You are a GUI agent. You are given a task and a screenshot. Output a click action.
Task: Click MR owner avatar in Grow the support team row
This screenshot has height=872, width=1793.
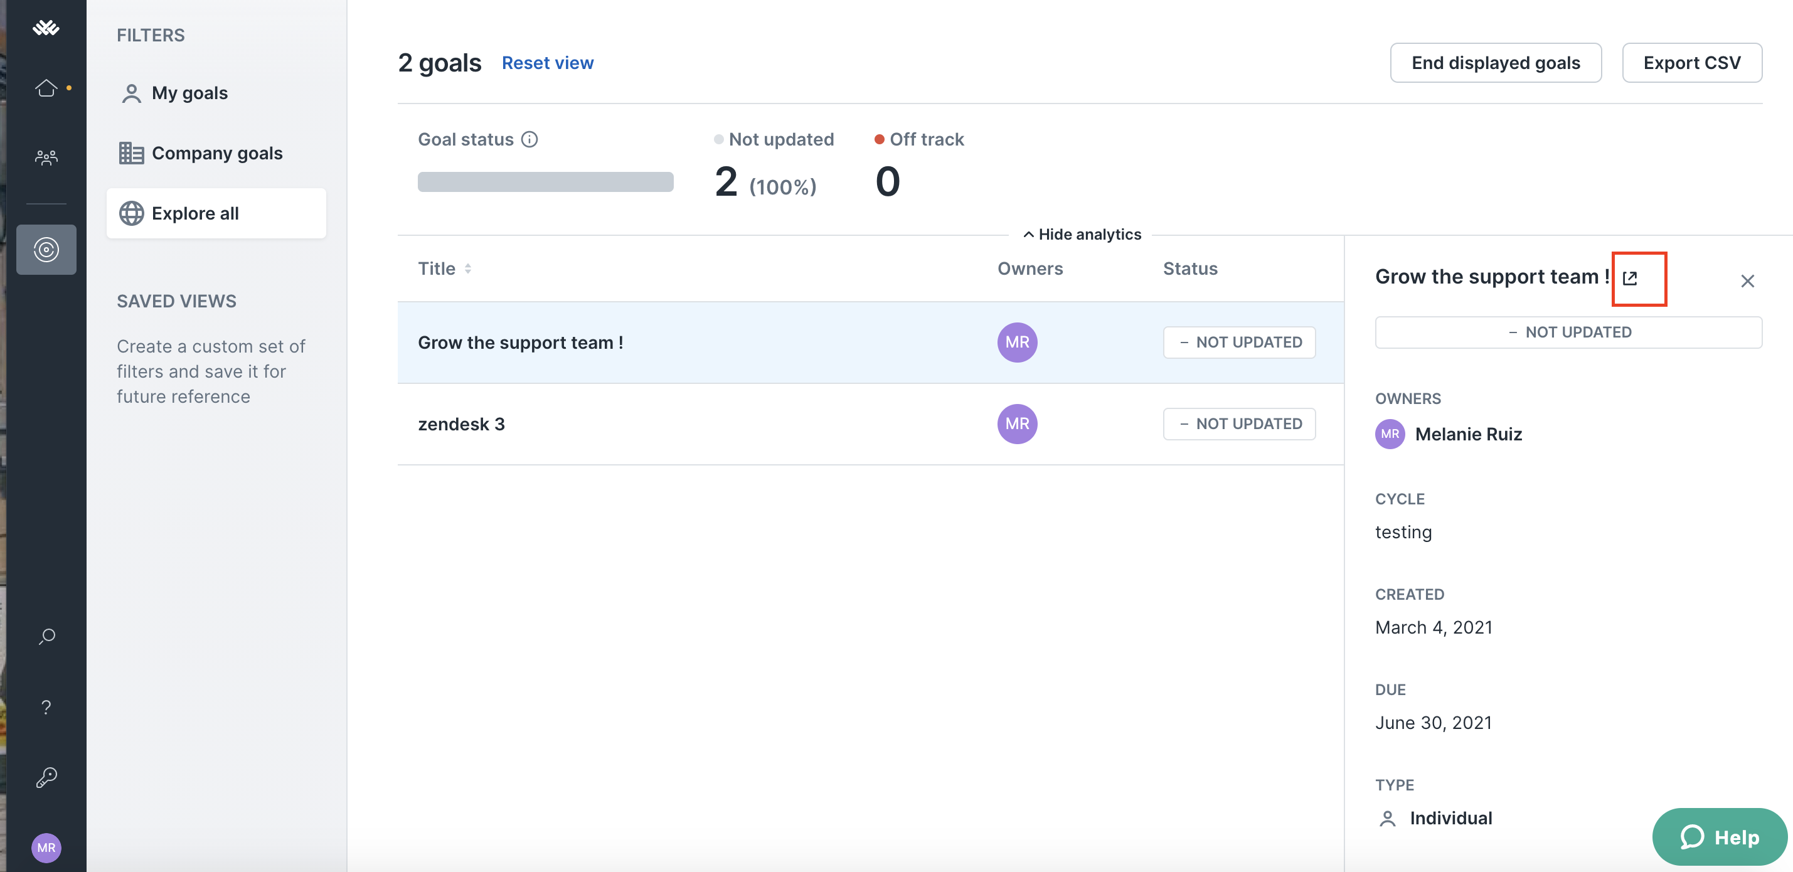(1017, 343)
